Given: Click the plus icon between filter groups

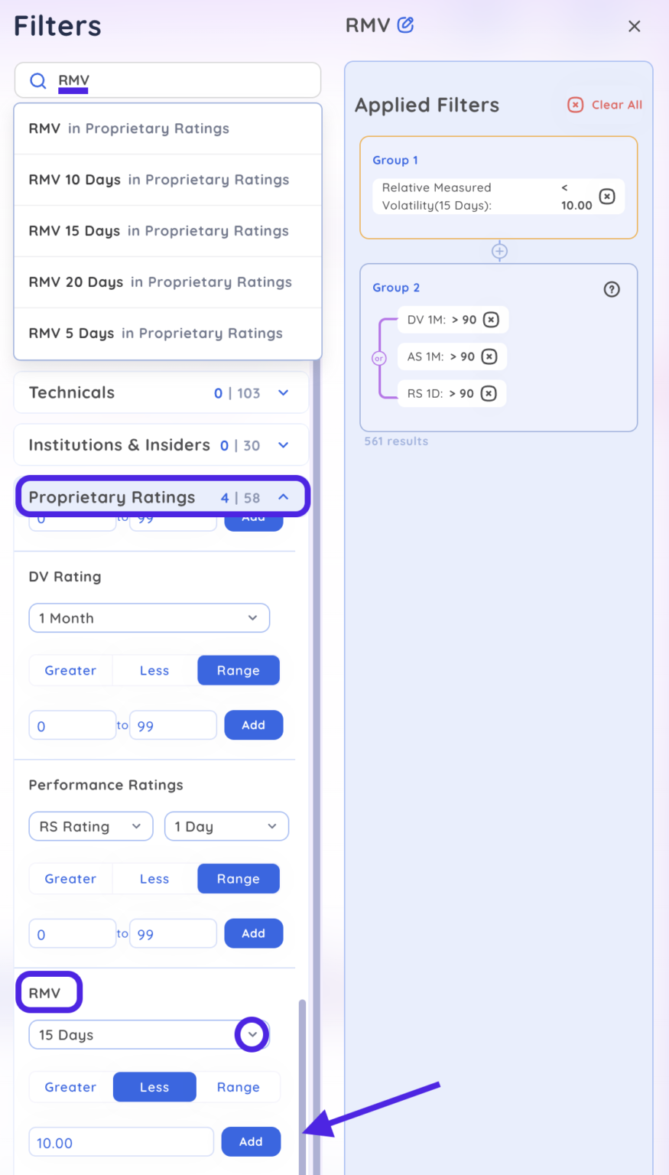Looking at the screenshot, I should 499,251.
